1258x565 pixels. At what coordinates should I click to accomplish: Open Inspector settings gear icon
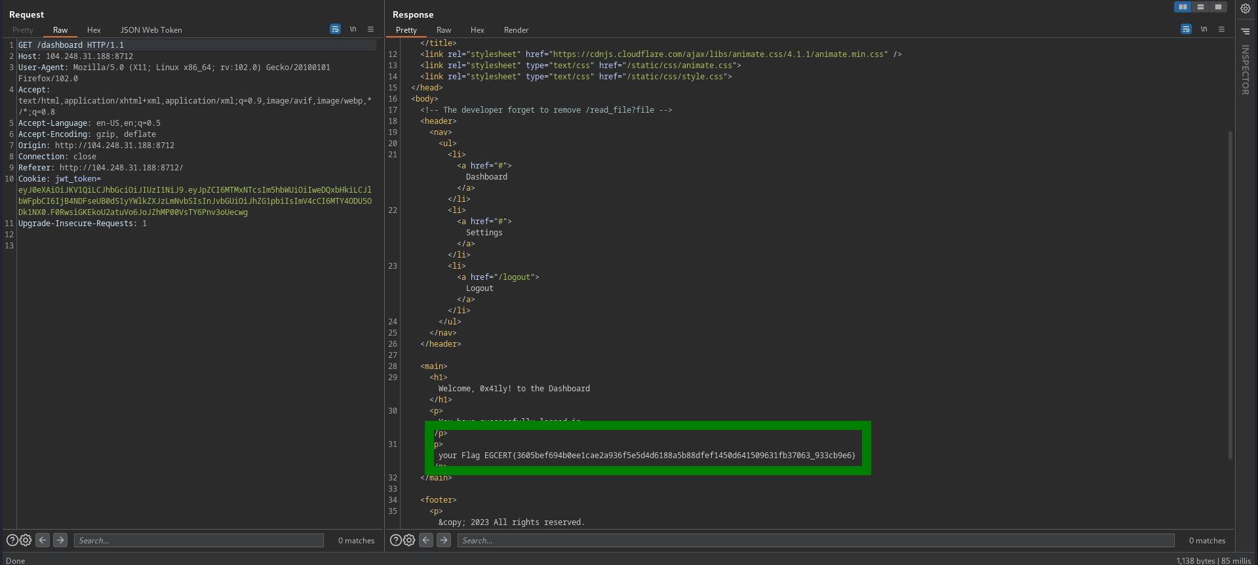tap(1246, 9)
